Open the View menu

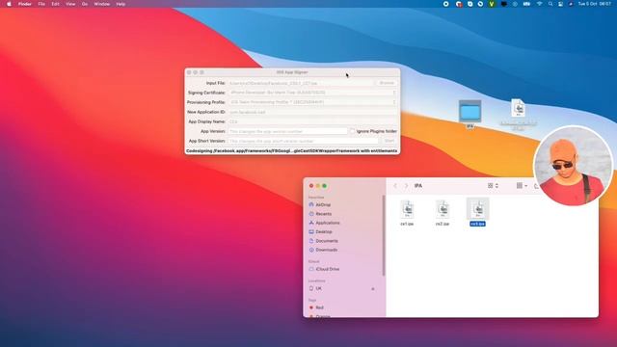[x=70, y=4]
